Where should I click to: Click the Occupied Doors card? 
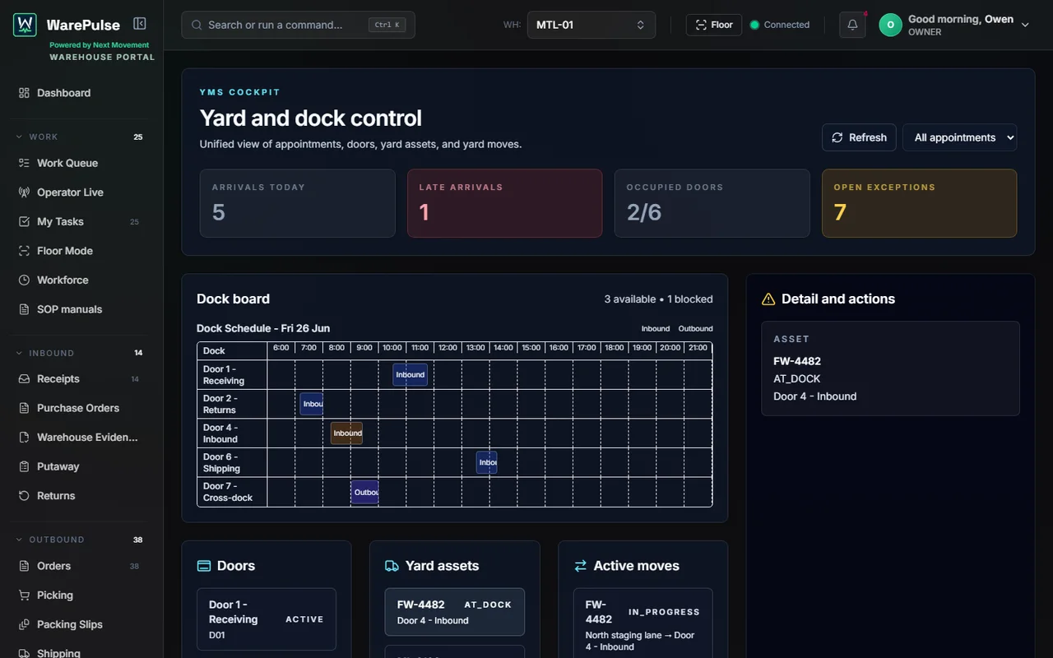click(712, 203)
